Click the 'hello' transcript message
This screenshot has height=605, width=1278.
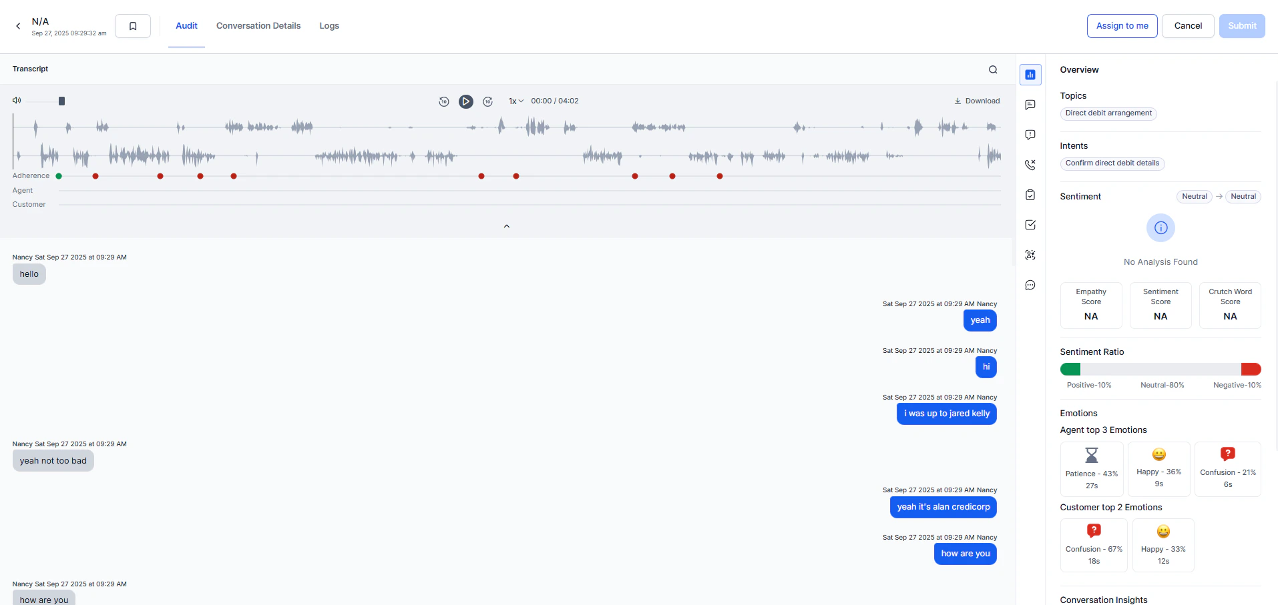(x=29, y=274)
